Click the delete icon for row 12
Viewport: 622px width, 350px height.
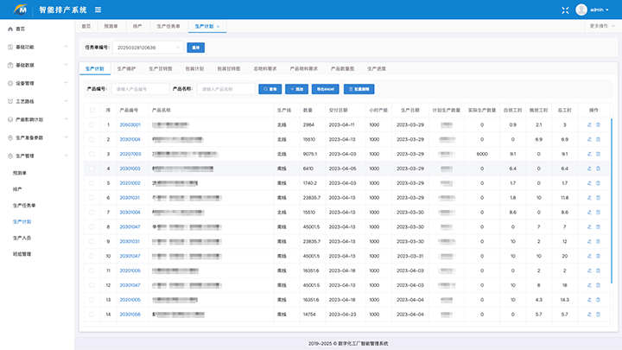click(x=598, y=285)
